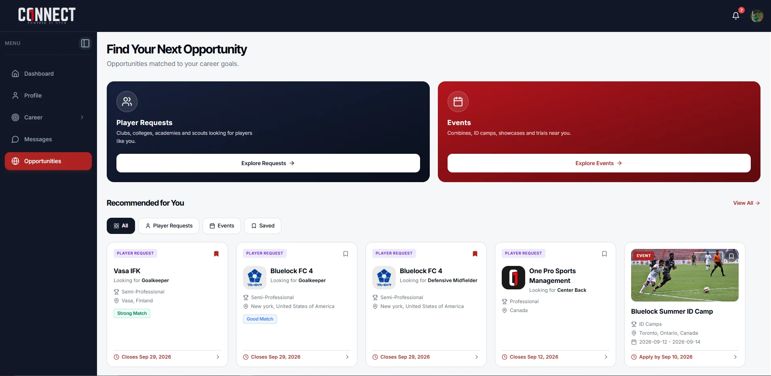Unsave the Bluelock Defensive Midfielder bookmark

click(x=475, y=254)
